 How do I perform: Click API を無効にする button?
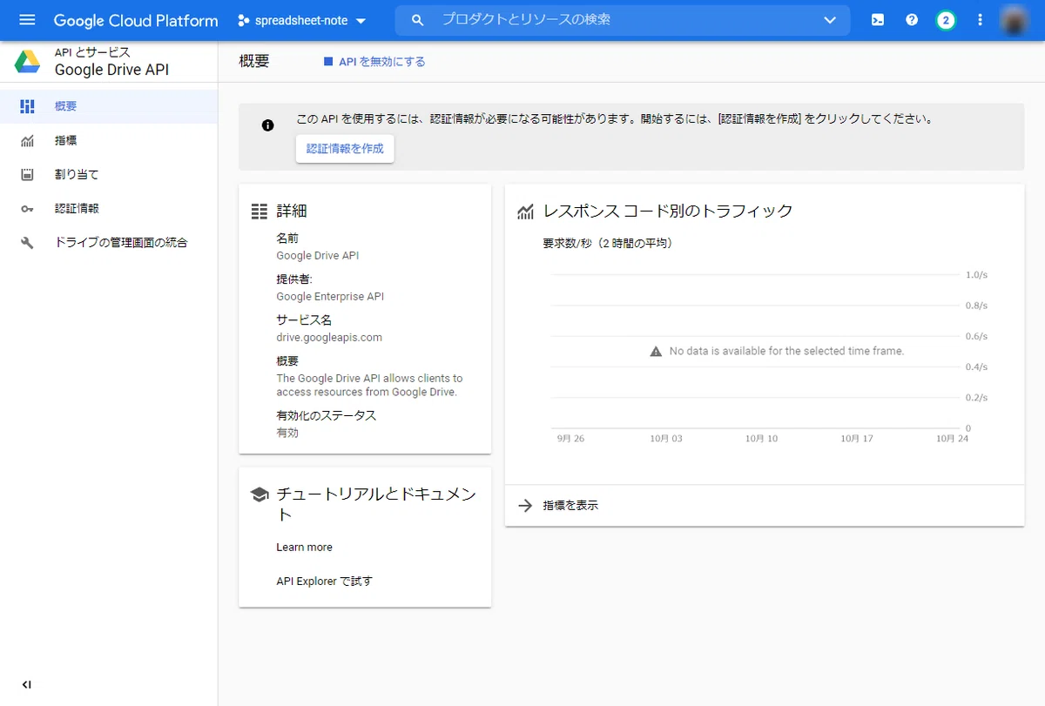click(374, 62)
